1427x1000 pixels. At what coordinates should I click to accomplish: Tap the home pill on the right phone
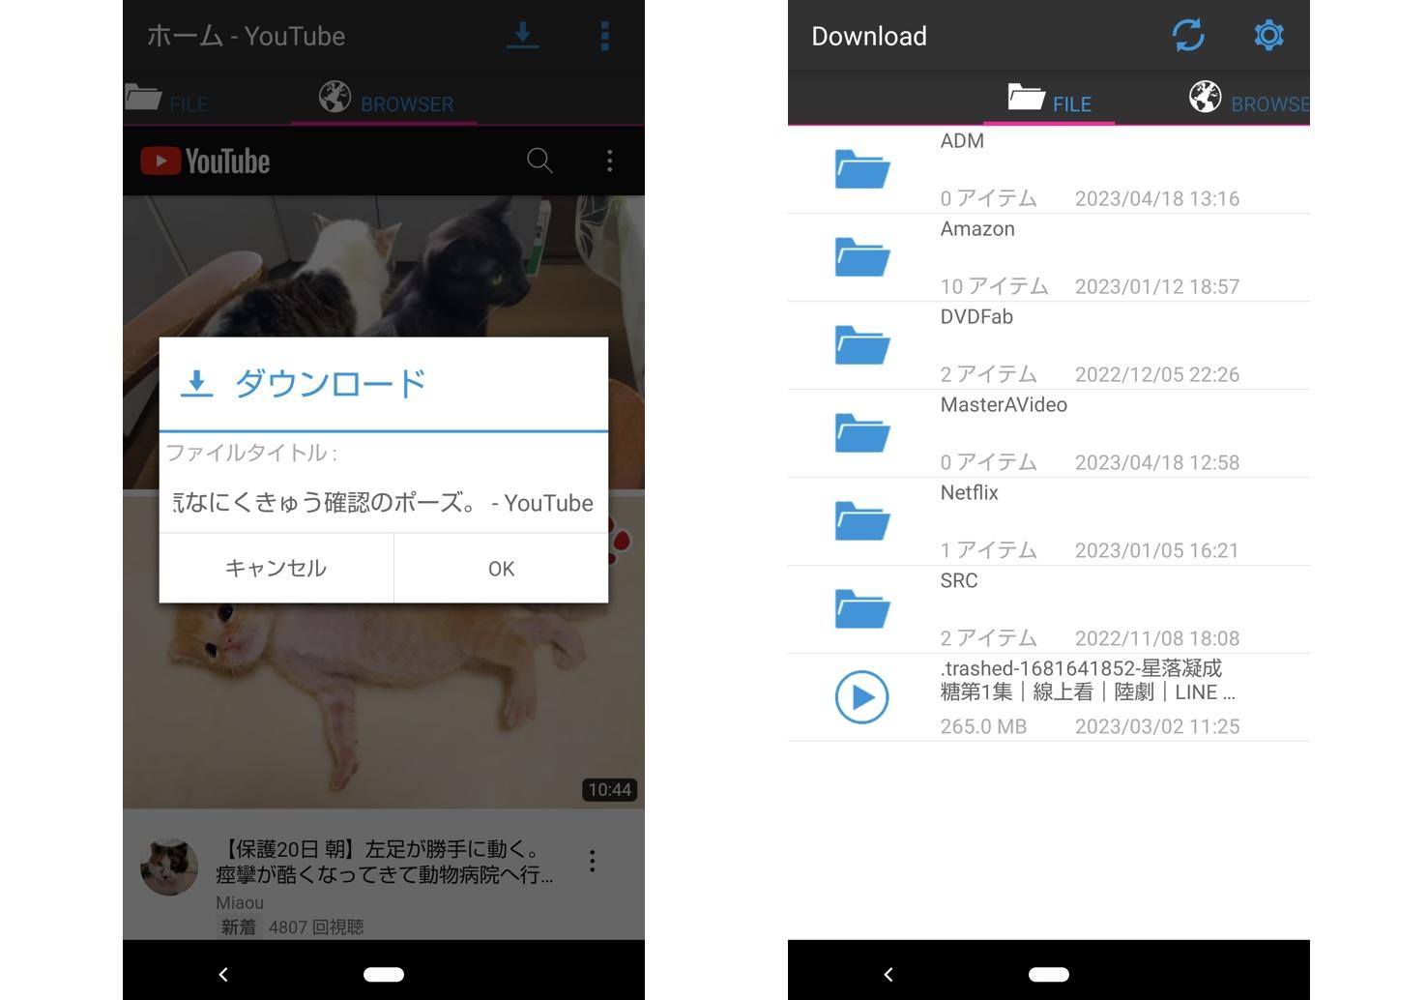coord(1049,975)
